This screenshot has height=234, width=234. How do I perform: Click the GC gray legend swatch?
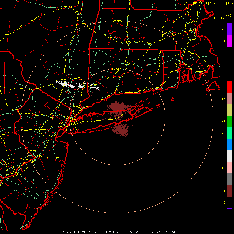tap(230, 179)
